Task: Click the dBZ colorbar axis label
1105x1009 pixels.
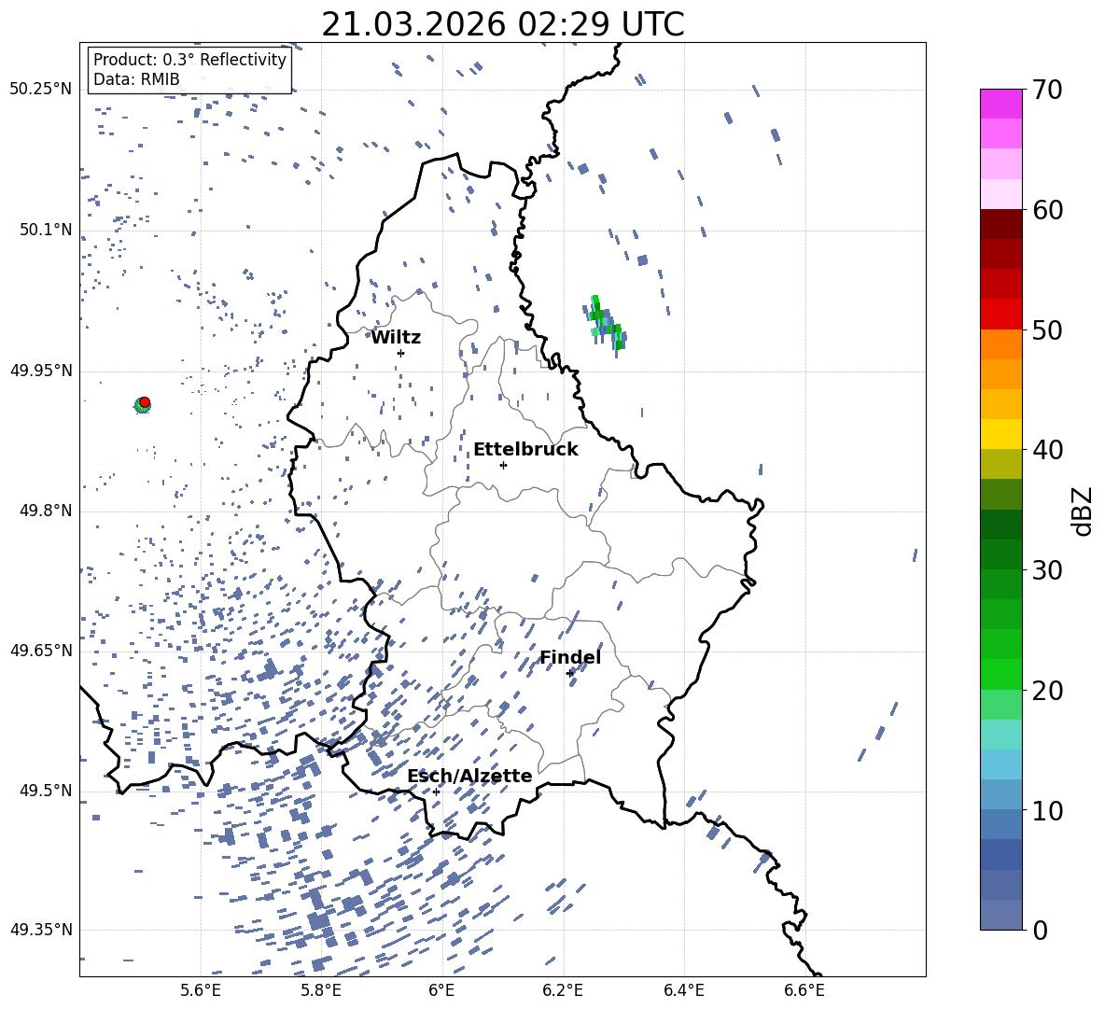Action: coord(1083,511)
